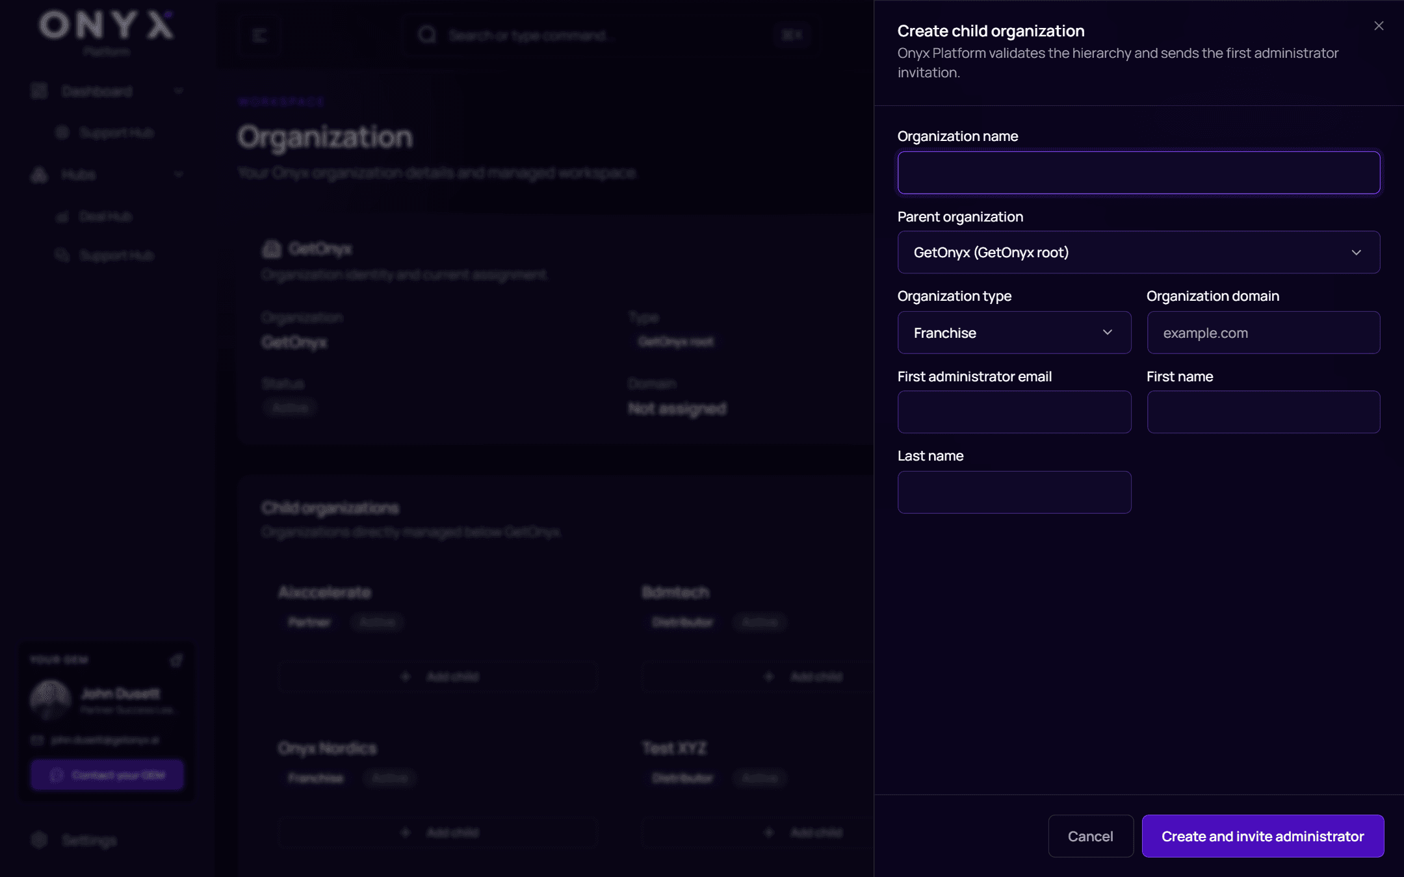Select the Onyx Nordics organization name

tap(327, 748)
